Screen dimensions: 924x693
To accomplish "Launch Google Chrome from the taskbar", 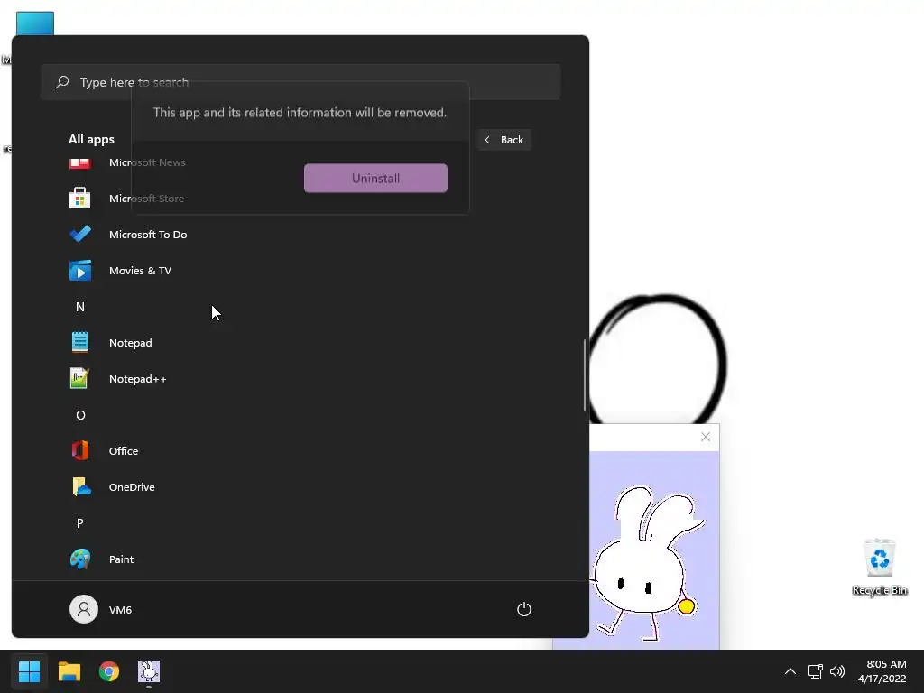I will tap(109, 671).
